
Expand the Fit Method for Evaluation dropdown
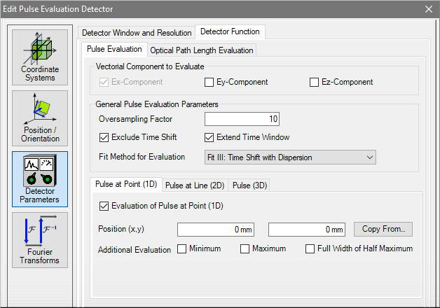point(290,157)
